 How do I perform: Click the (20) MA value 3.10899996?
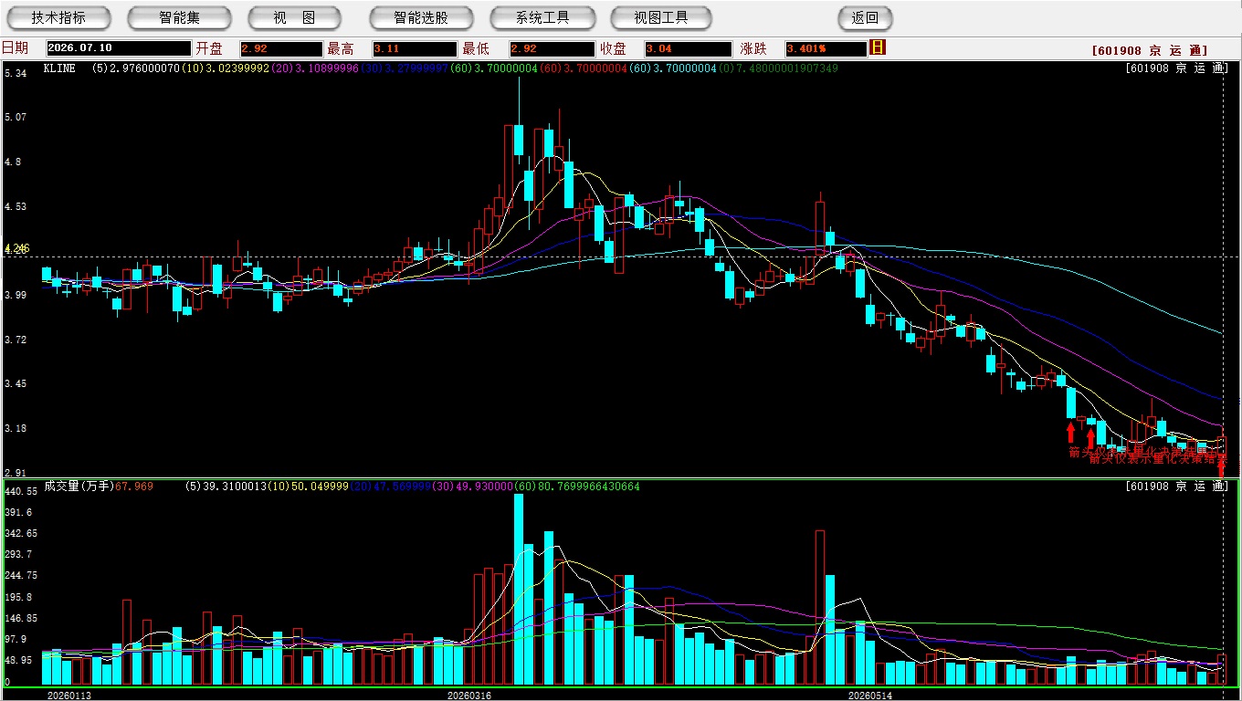(x=316, y=68)
